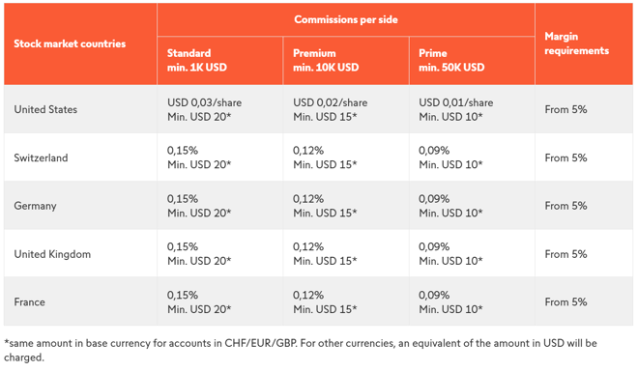Screen dimensions: 638x372
Task: Click the base currency footnote text
Action: [x=301, y=350]
